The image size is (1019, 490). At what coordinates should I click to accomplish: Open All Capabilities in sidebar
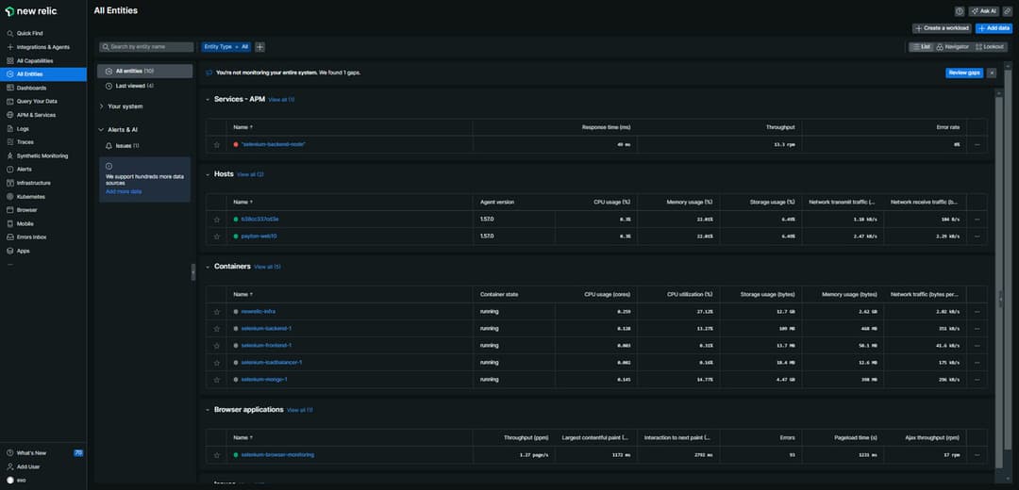tap(42, 60)
